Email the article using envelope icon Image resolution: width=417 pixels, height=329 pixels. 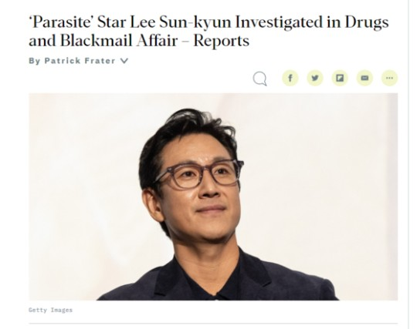364,78
